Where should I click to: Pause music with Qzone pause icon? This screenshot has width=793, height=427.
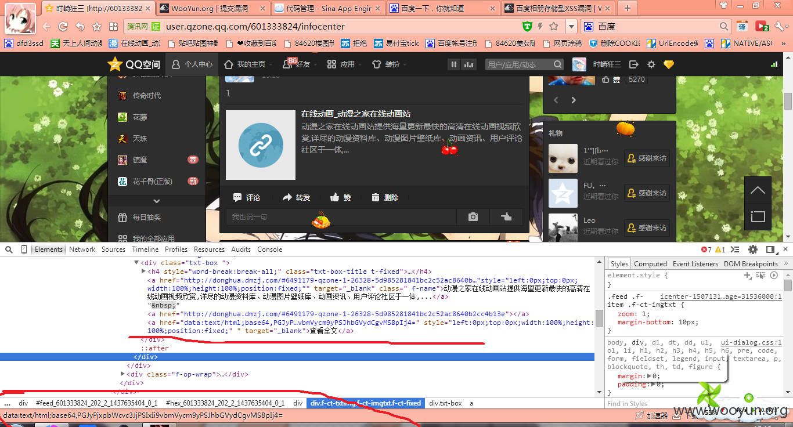pos(454,64)
